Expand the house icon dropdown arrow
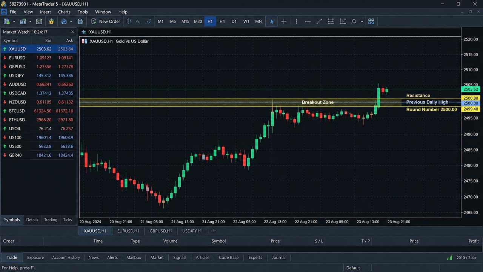 pyautogui.click(x=71, y=22)
